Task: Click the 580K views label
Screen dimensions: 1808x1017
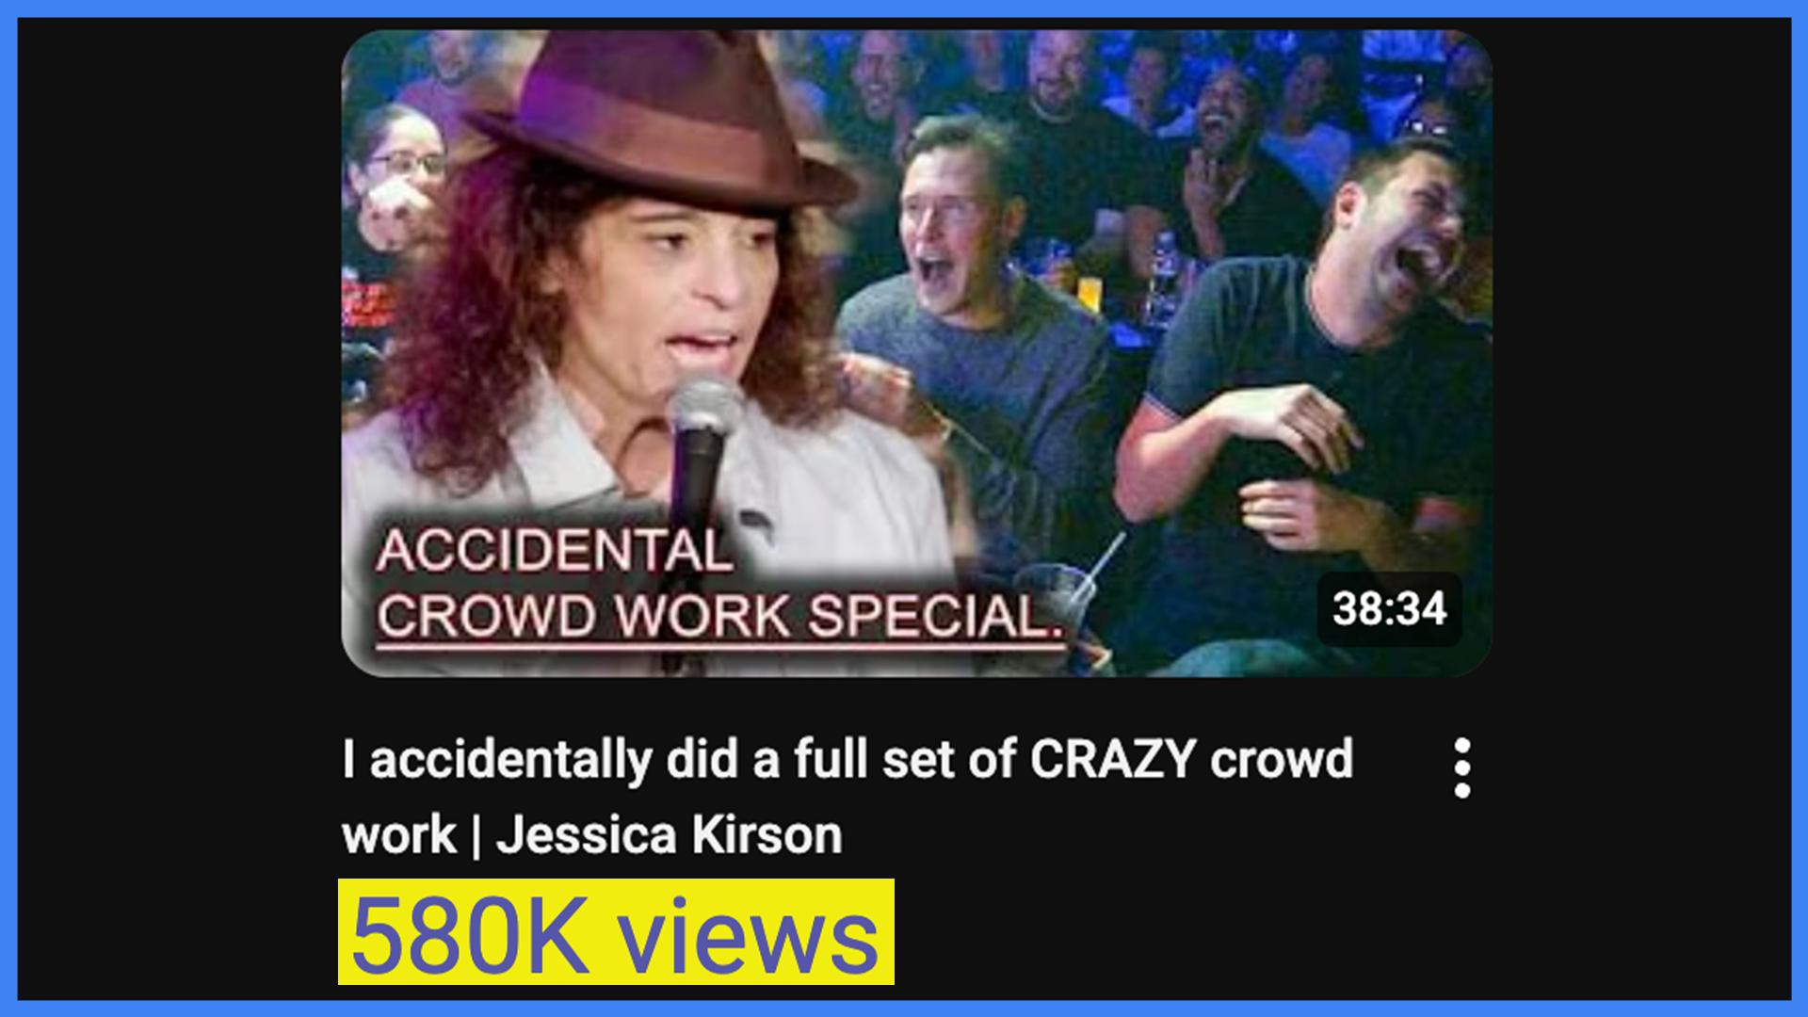Action: click(x=616, y=932)
